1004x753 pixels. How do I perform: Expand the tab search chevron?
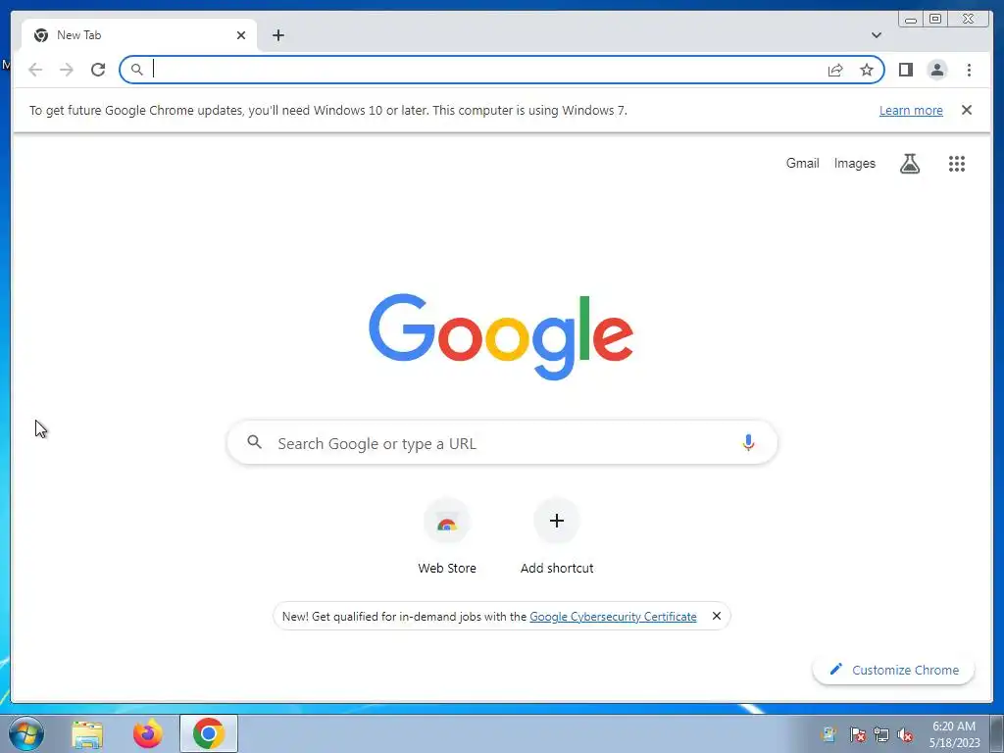[x=876, y=35]
